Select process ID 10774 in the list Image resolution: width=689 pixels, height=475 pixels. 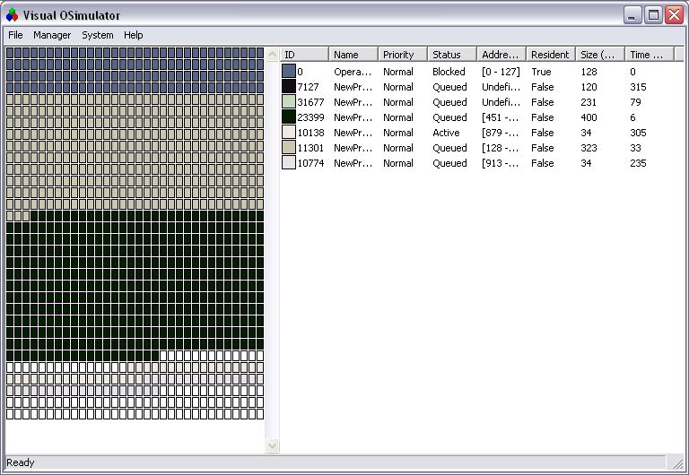click(310, 163)
